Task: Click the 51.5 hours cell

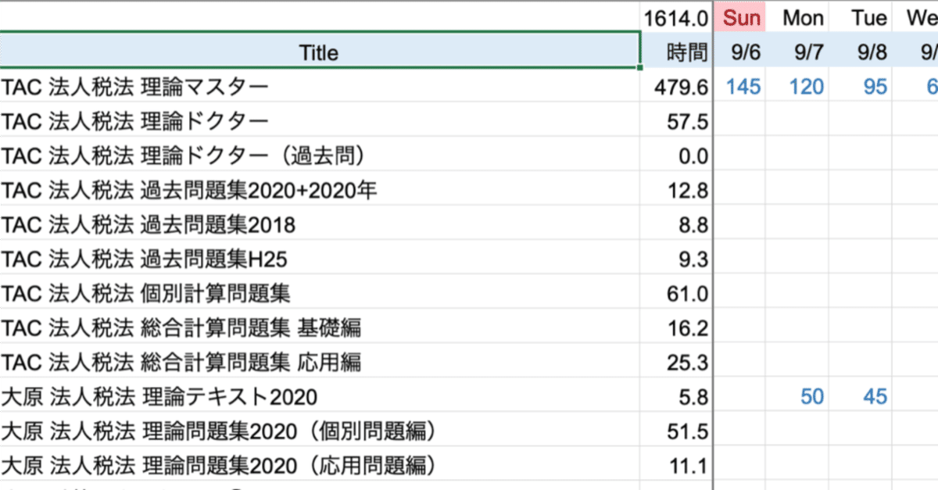Action: pos(677,431)
